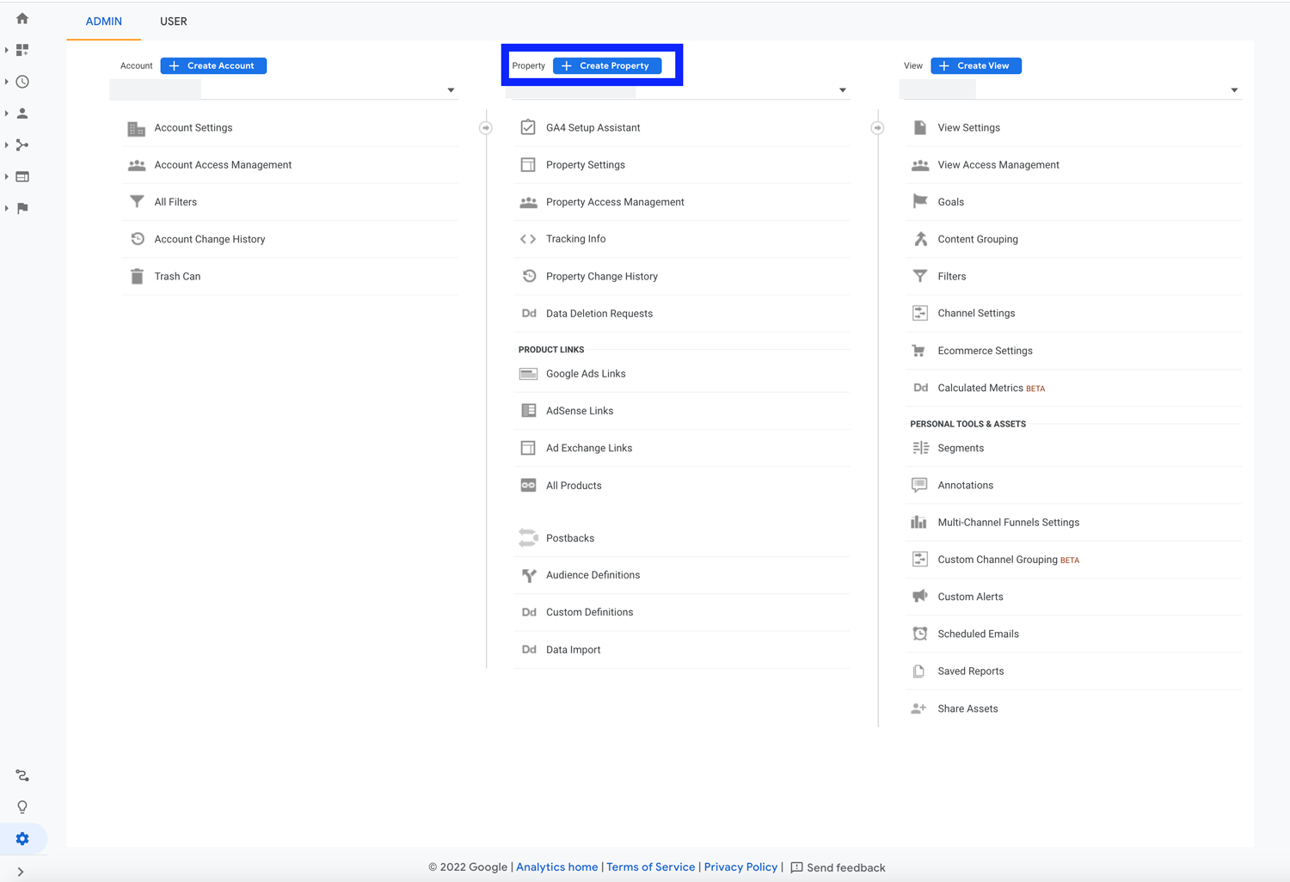Open the Account selector dropdown
Screen dimensions: 1290x882
click(450, 90)
